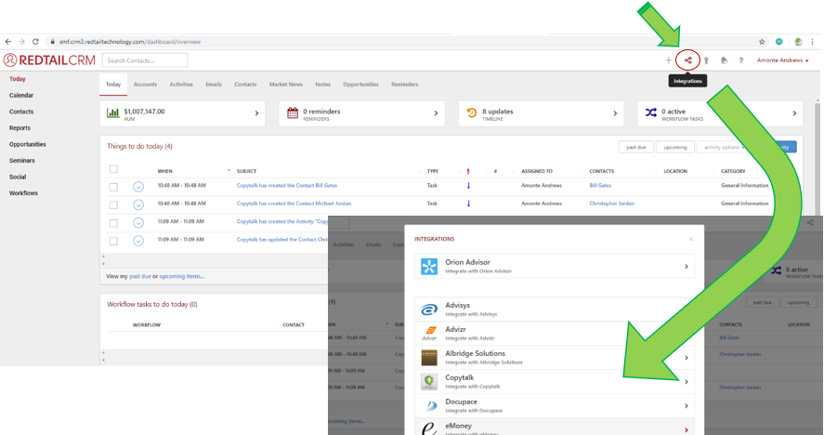Click the browser forward arrow
824x435 pixels.
coord(21,42)
